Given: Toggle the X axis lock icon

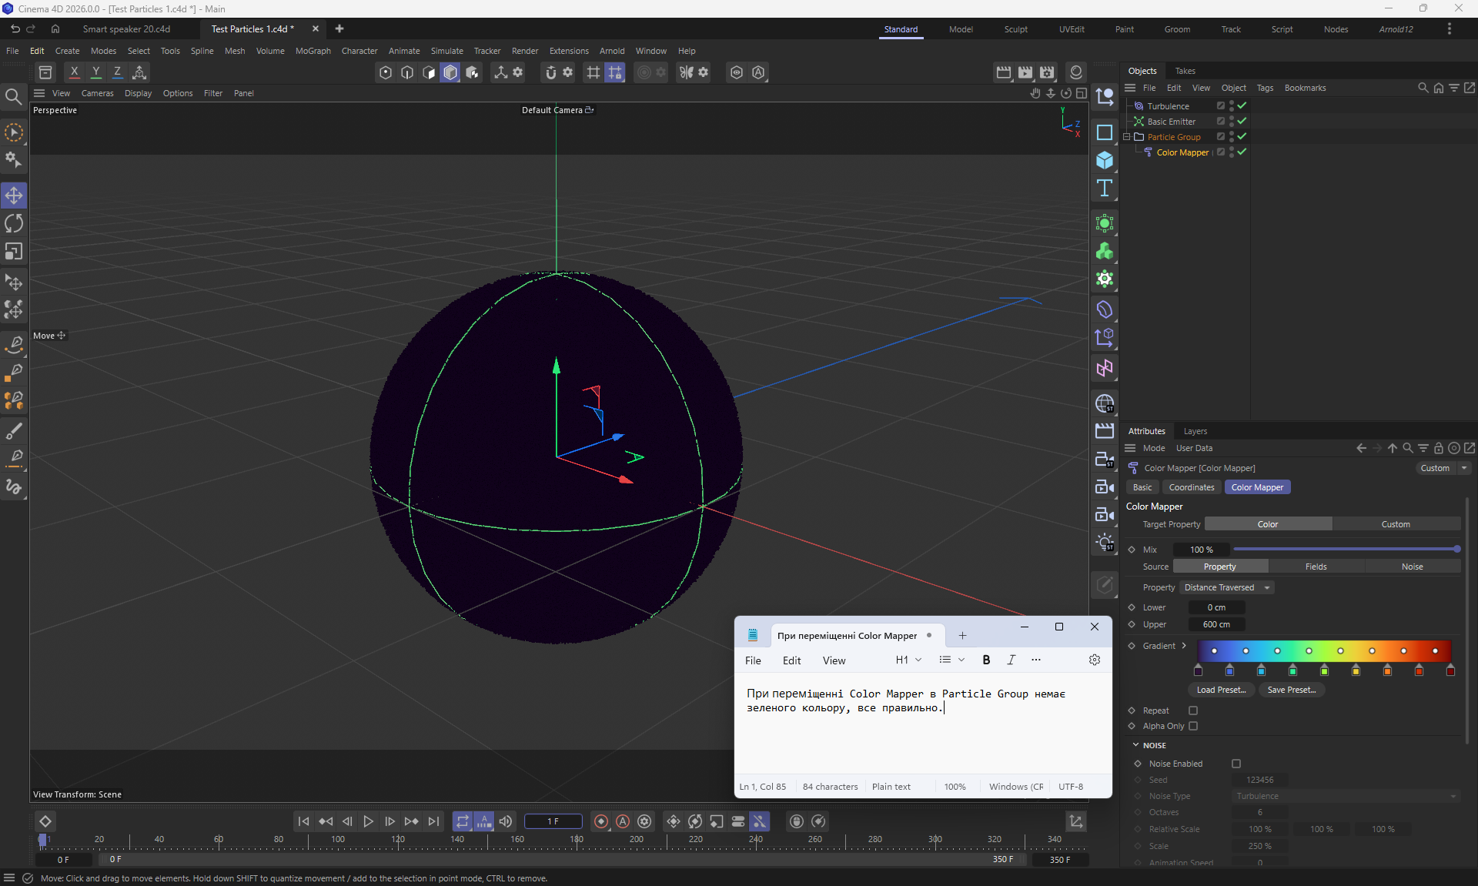Looking at the screenshot, I should point(74,72).
